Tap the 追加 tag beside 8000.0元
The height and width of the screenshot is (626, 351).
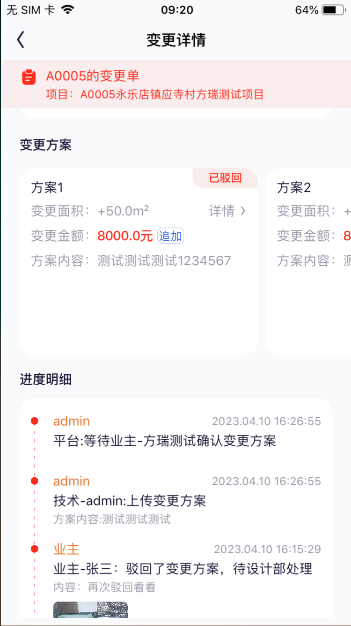coord(170,236)
